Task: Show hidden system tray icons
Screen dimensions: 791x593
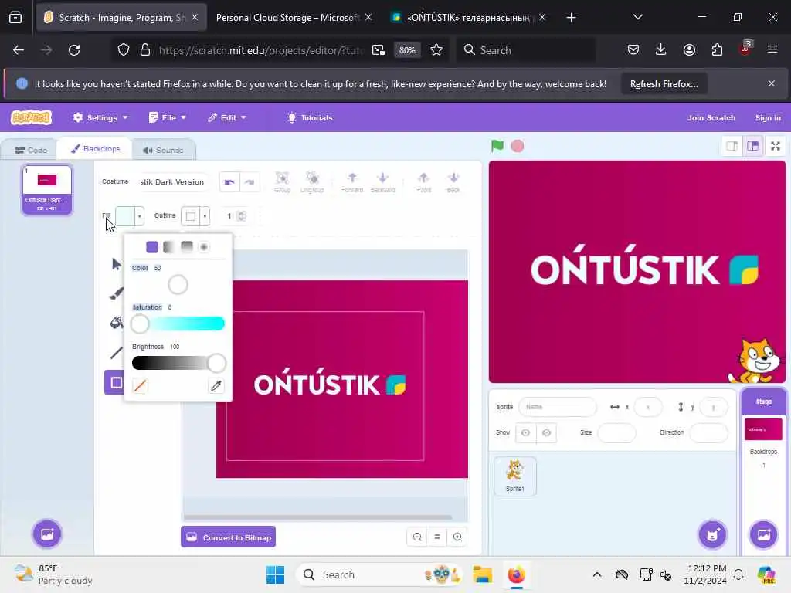Action: click(x=597, y=574)
